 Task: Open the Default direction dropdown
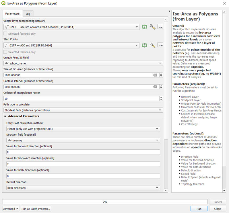(x=83, y=188)
